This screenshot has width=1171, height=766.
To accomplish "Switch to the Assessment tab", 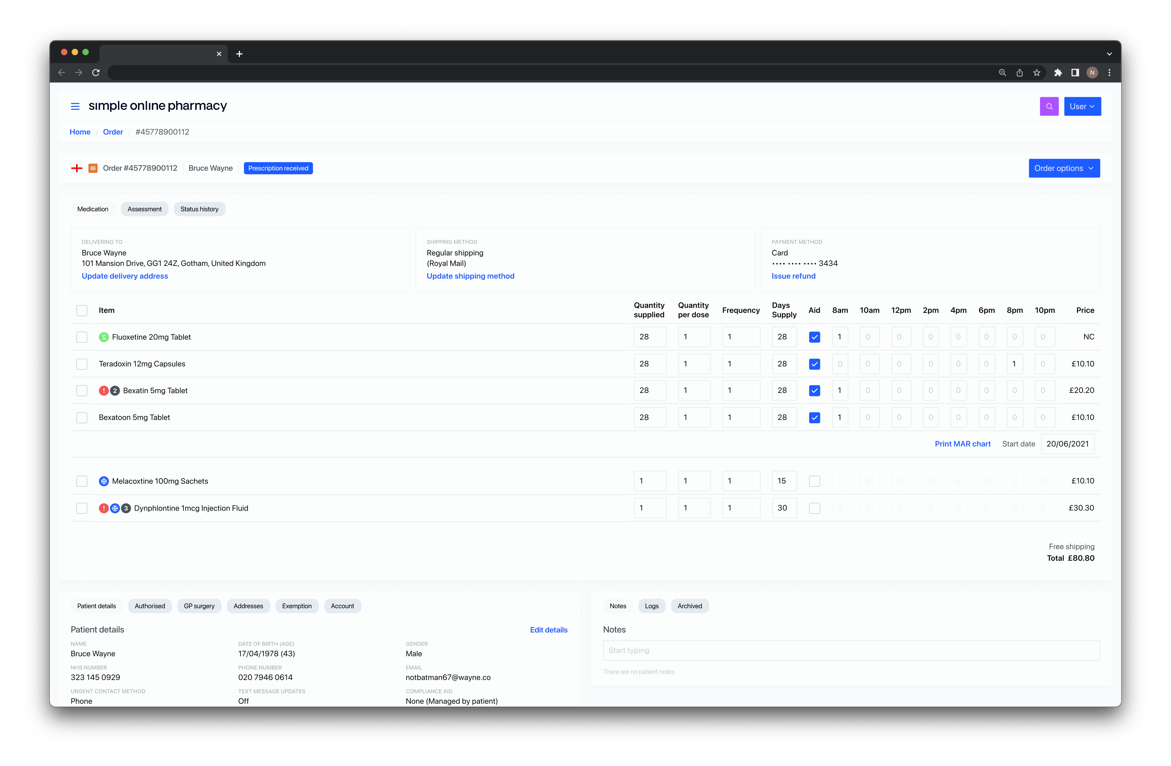I will (x=144, y=209).
